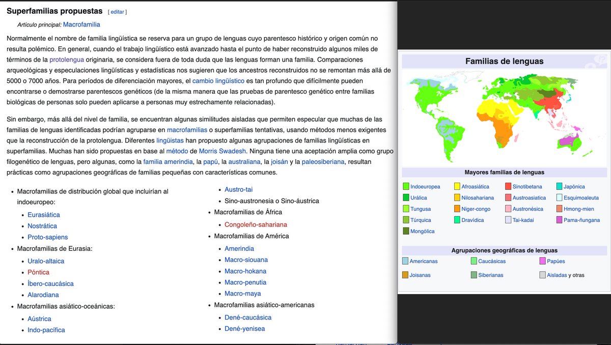Click the Macro-hokana link

(246, 271)
